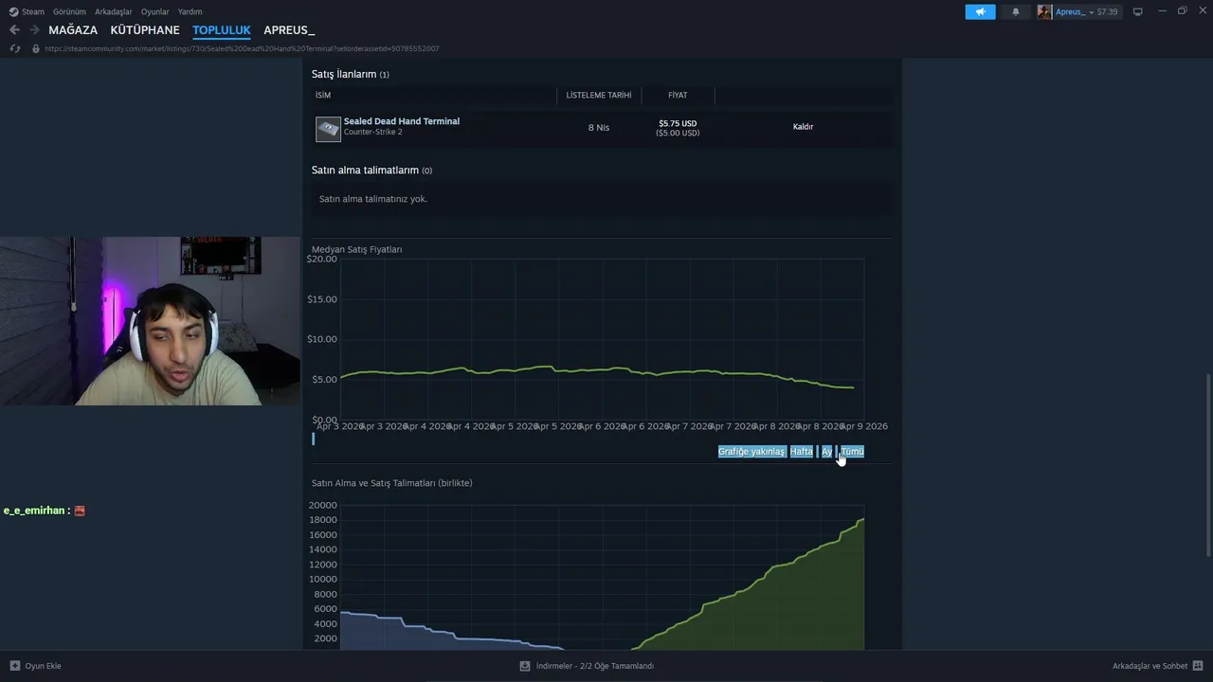Image resolution: width=1213 pixels, height=682 pixels.
Task: Go to the MAĞAZA tab
Action: click(x=73, y=30)
